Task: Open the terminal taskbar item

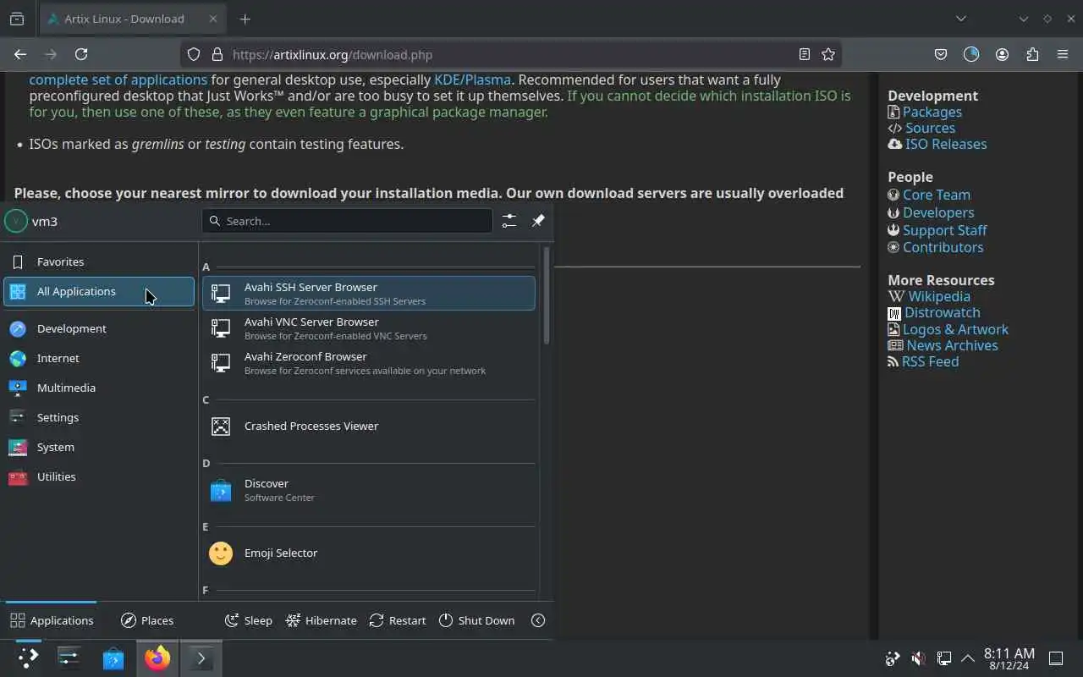Action: point(201,658)
